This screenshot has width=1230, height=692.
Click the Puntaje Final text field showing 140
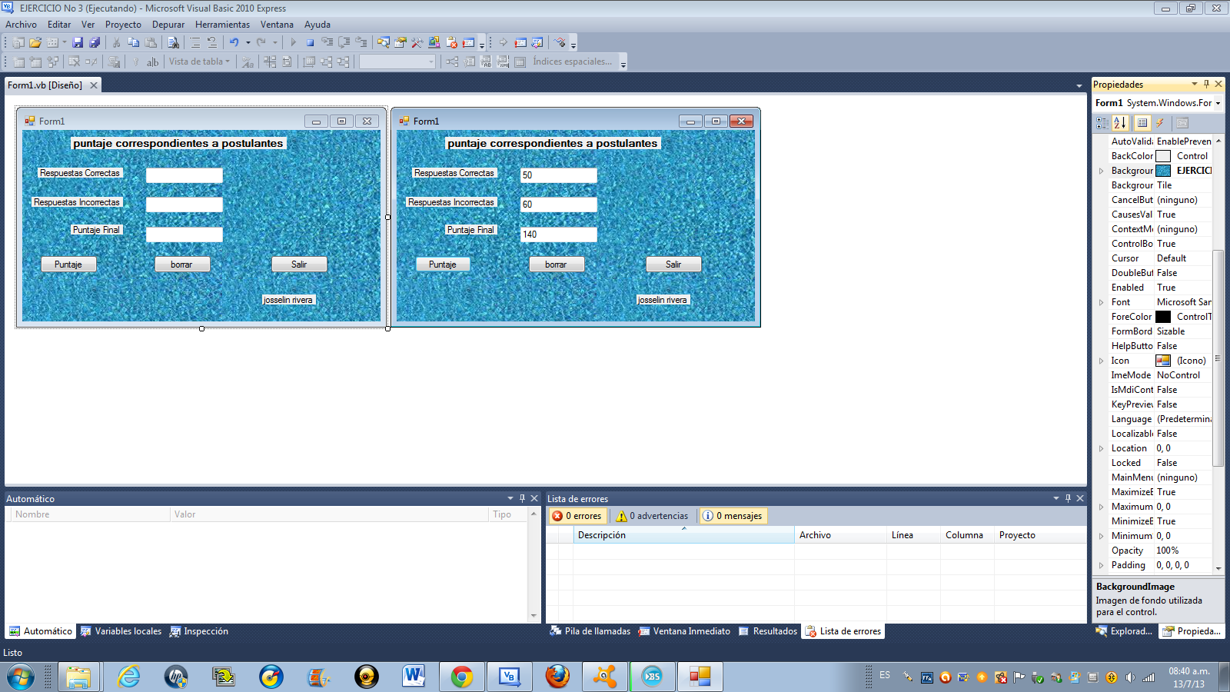tap(559, 234)
